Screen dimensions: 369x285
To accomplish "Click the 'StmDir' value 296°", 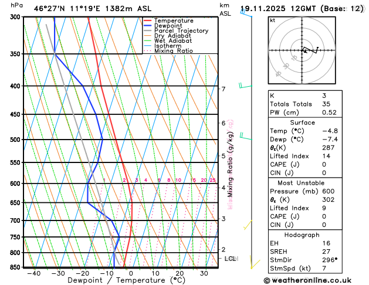I will (330, 260).
